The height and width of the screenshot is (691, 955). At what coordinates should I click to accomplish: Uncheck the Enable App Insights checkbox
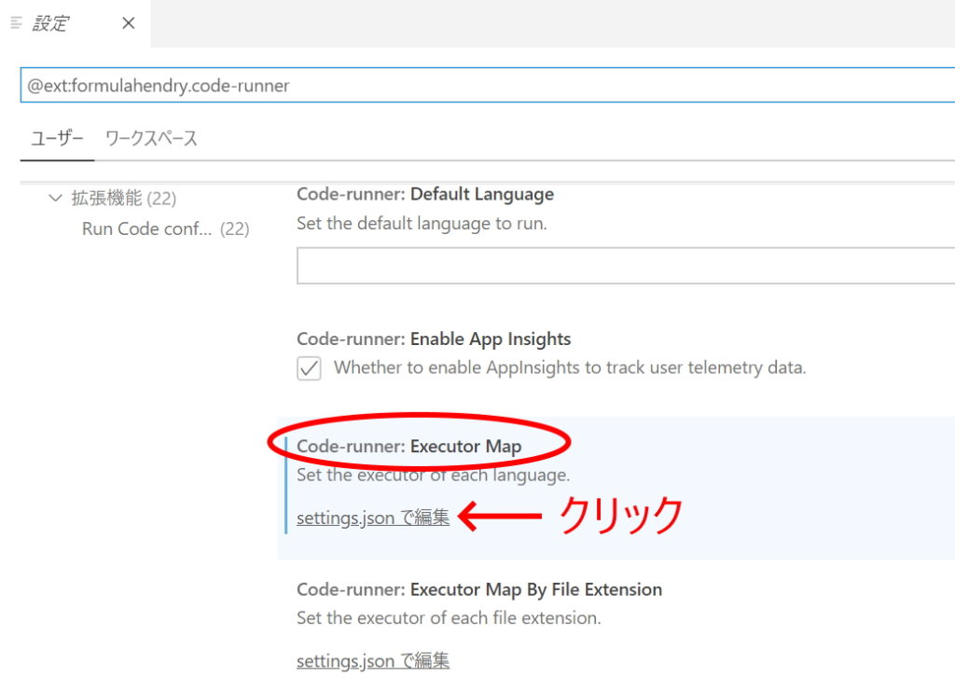(x=309, y=367)
